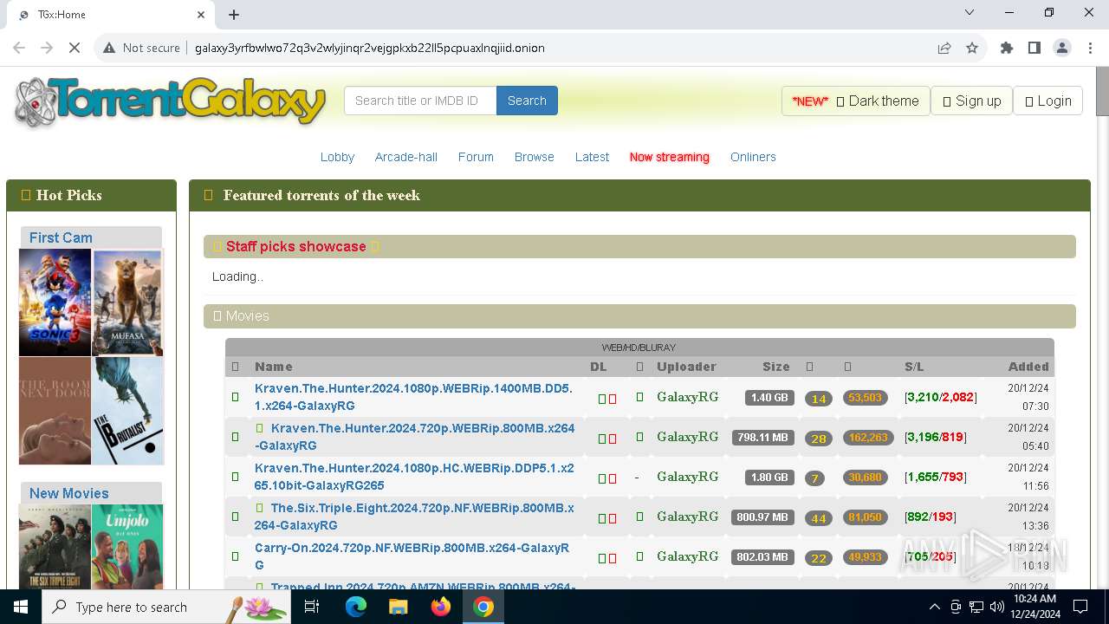Open The Room Next Door poster

[x=55, y=411]
